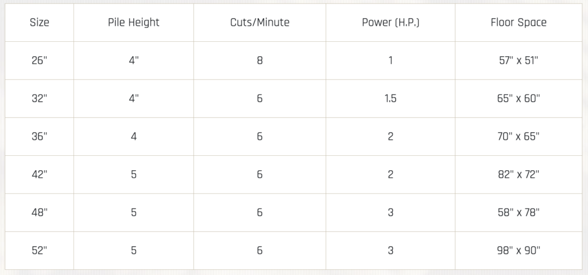Select the 42" size cell

[40, 175]
